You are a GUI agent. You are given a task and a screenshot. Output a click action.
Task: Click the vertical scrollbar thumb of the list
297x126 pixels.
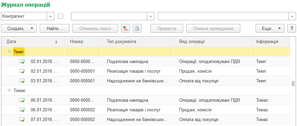click(x=293, y=83)
